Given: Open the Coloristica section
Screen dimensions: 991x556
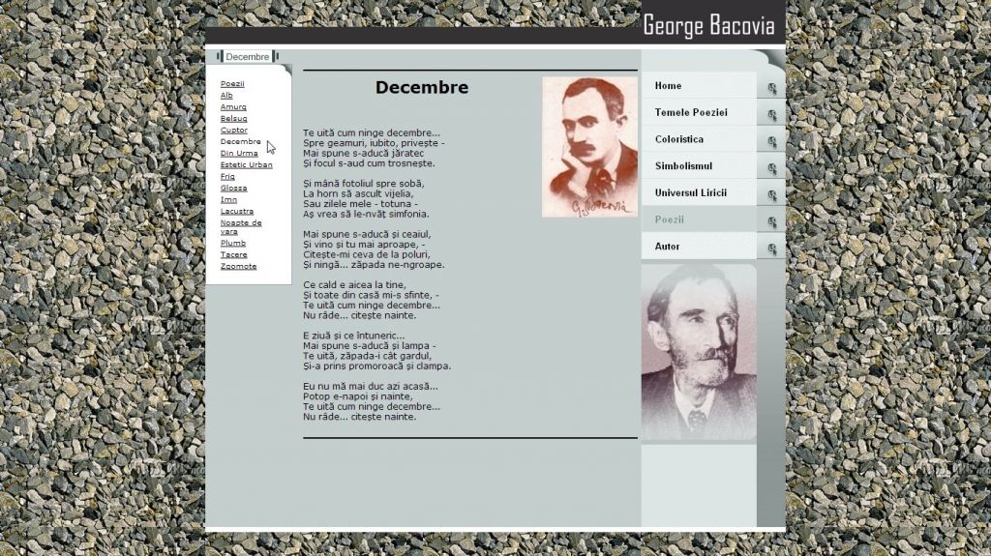Looking at the screenshot, I should point(678,139).
